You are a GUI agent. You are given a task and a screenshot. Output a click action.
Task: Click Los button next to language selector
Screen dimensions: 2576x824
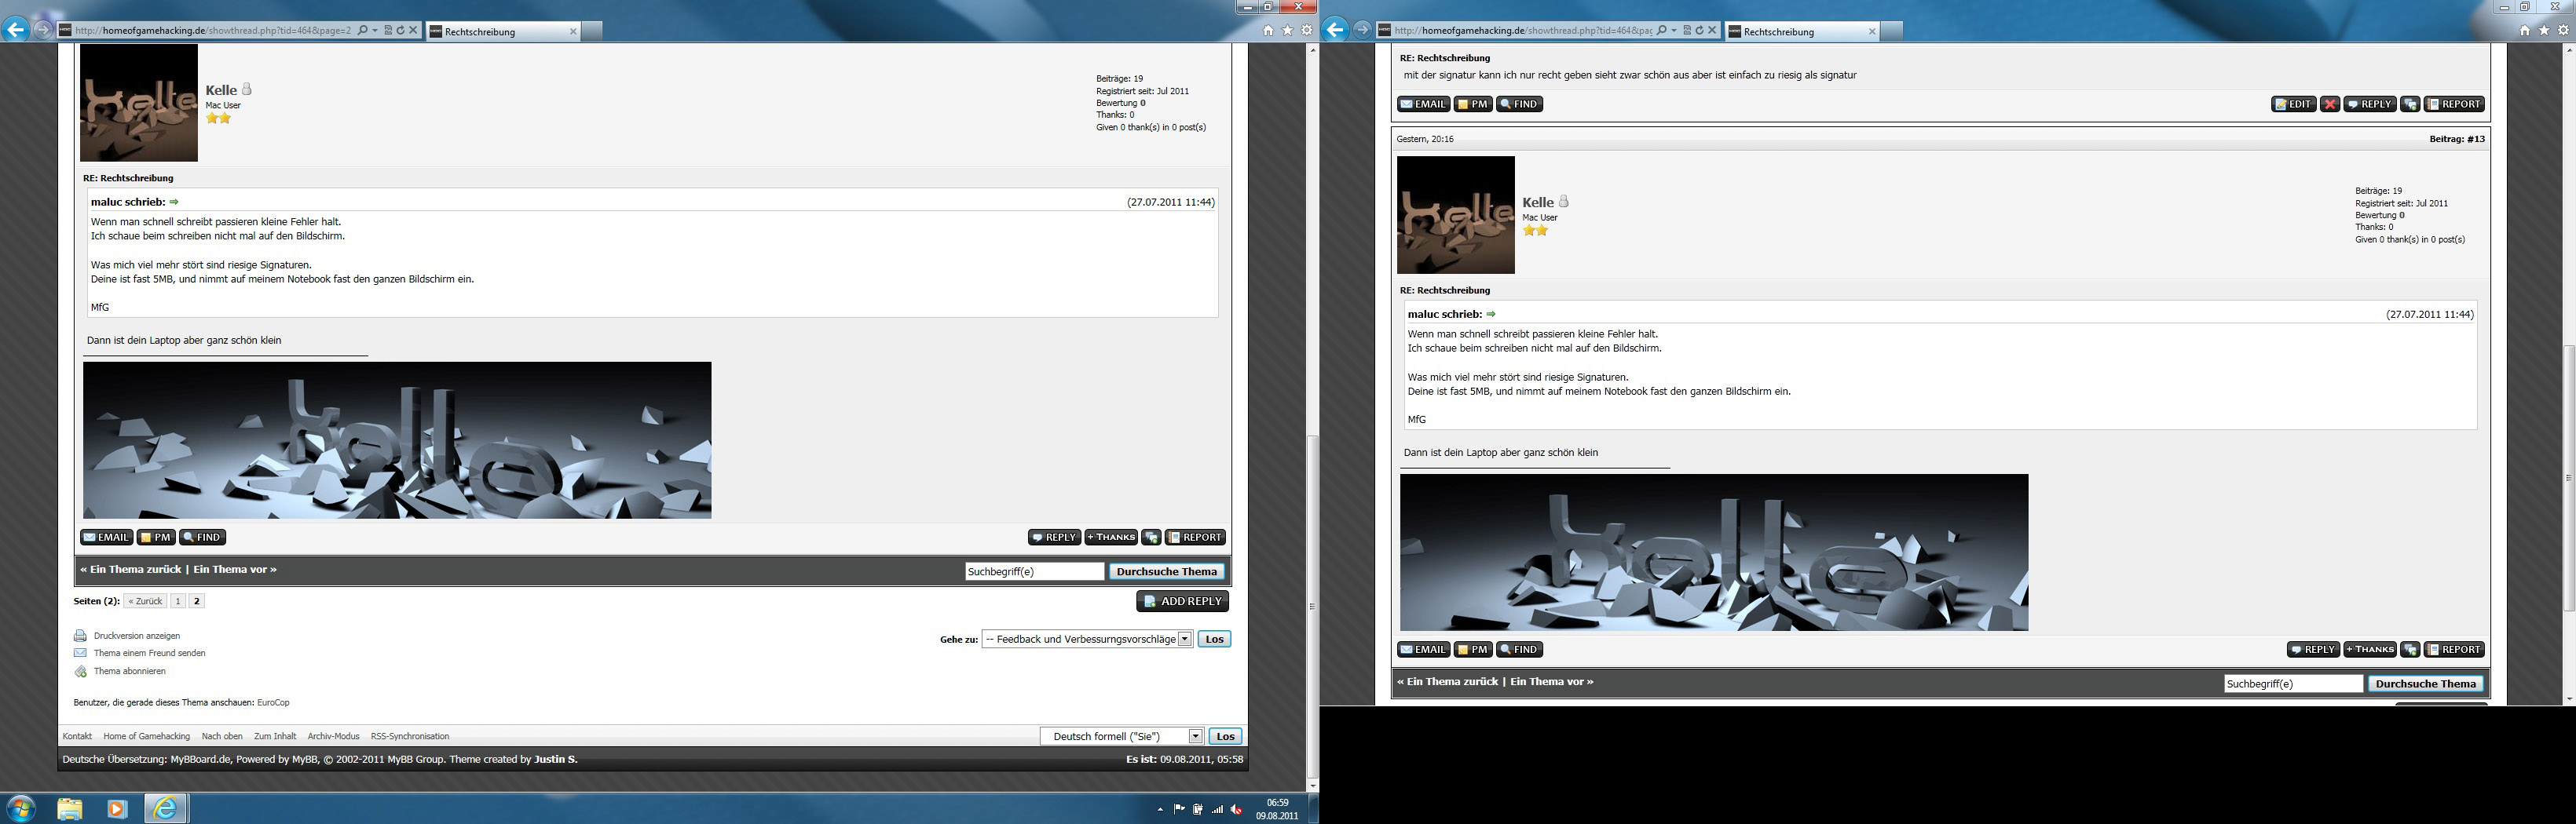click(1225, 736)
